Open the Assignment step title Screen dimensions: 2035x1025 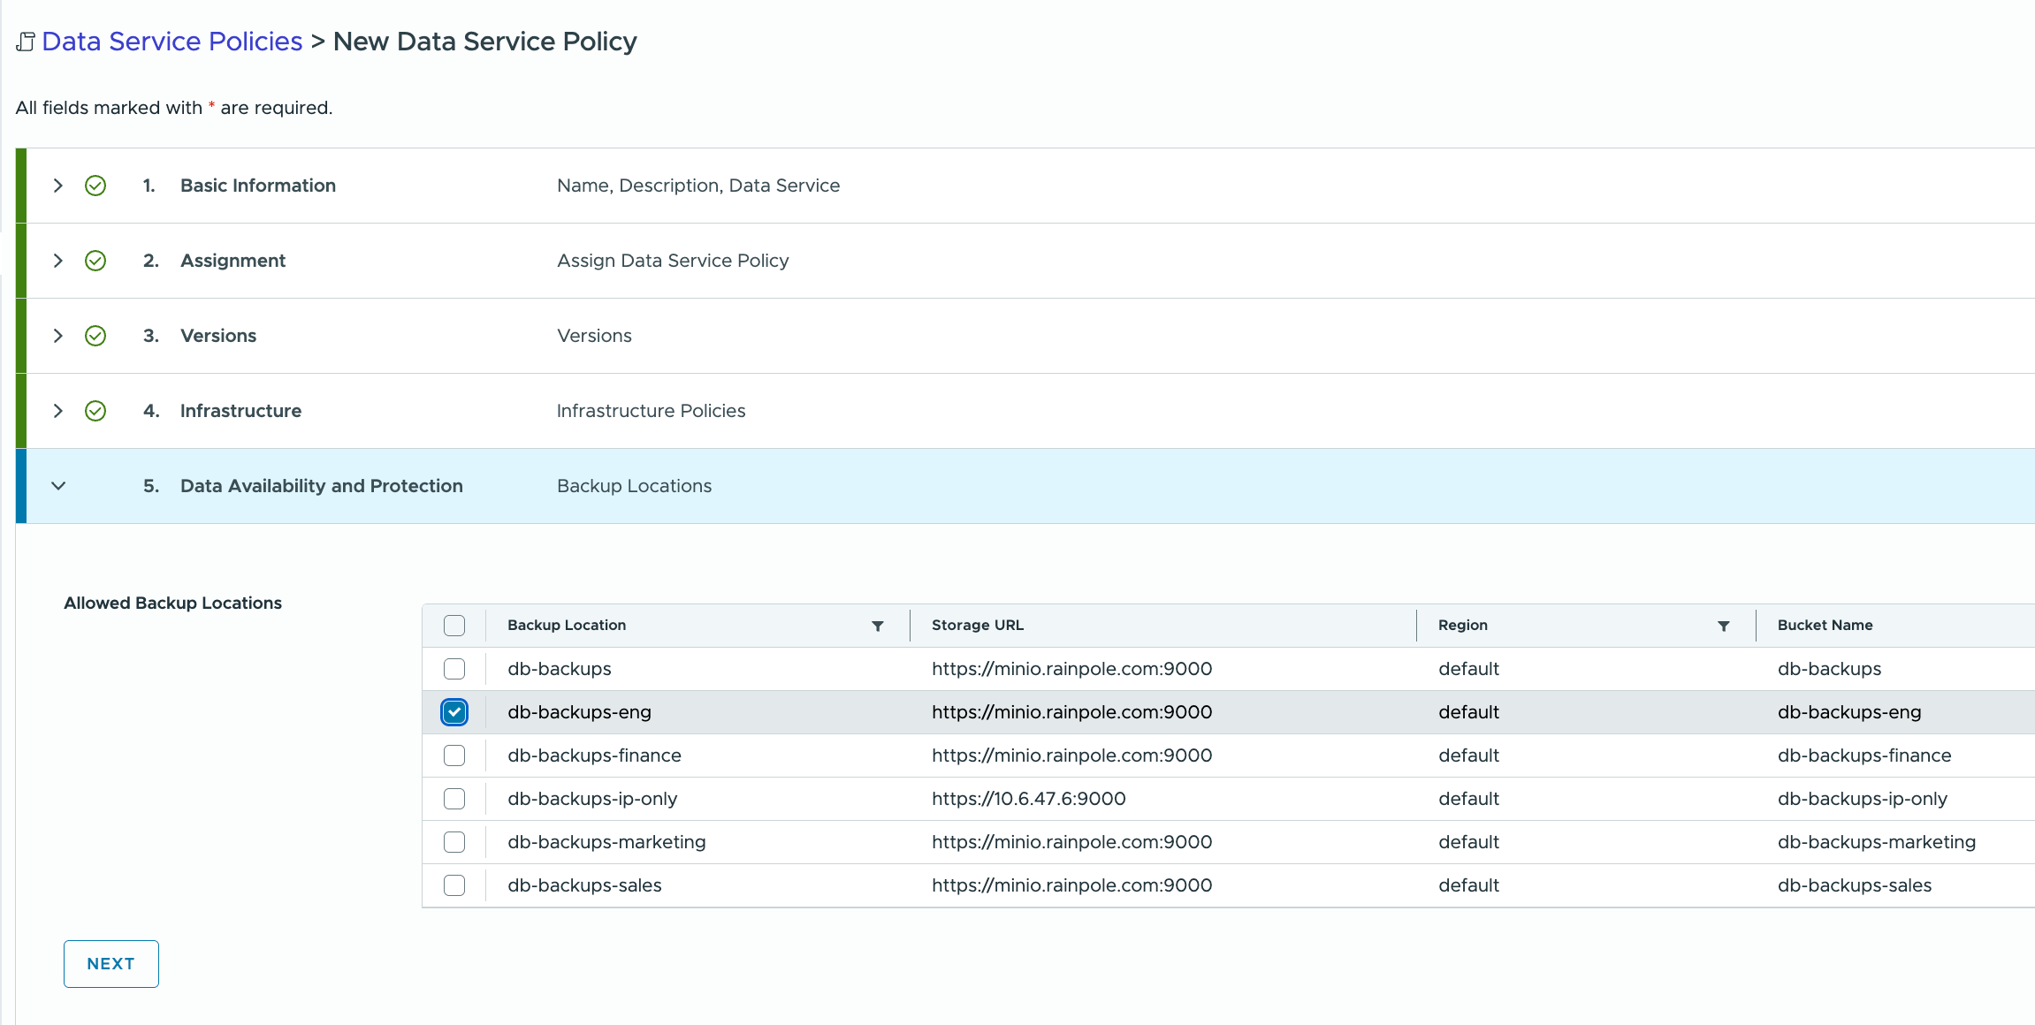click(232, 261)
